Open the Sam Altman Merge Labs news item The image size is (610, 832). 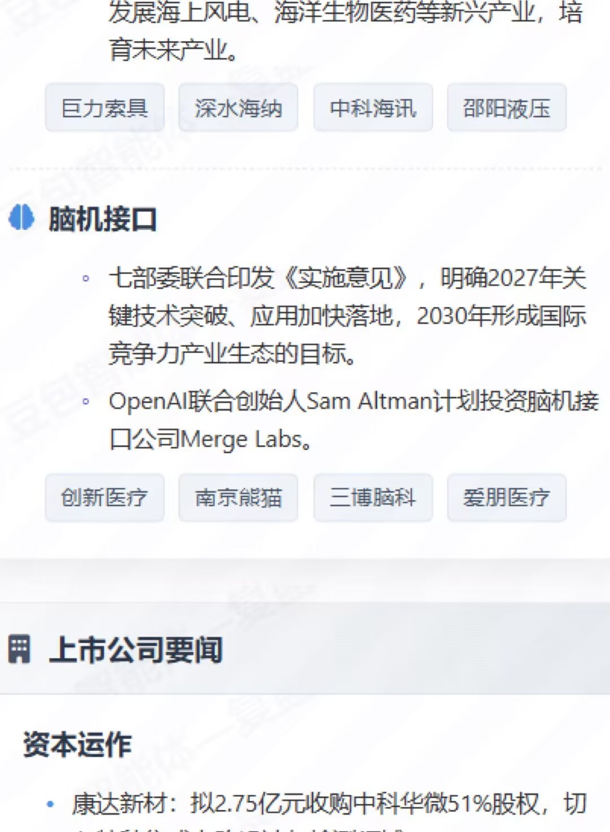[x=353, y=420]
